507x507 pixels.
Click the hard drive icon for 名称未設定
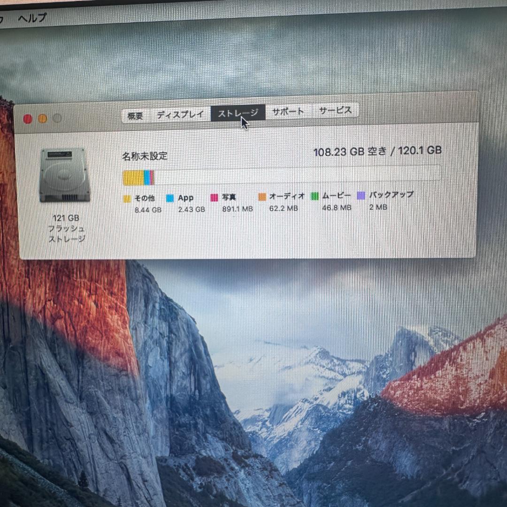point(66,176)
